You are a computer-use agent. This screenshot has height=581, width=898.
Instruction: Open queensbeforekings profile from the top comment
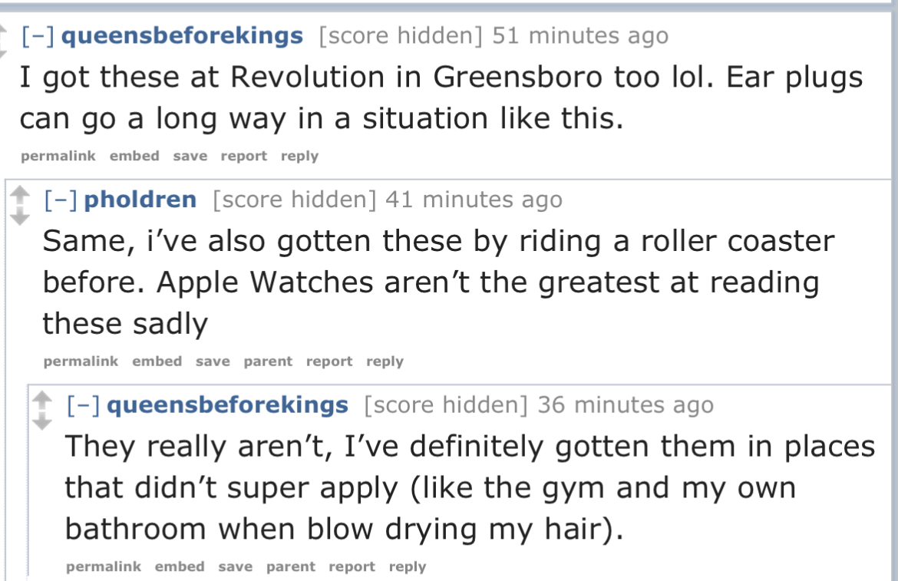point(181,36)
